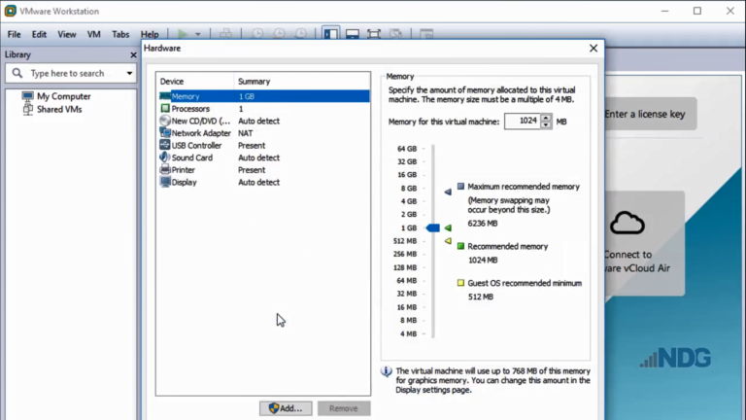Select the Processors device row
This screenshot has width=746, height=420.
pos(264,109)
